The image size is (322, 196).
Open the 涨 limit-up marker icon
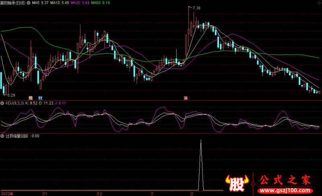(186, 98)
